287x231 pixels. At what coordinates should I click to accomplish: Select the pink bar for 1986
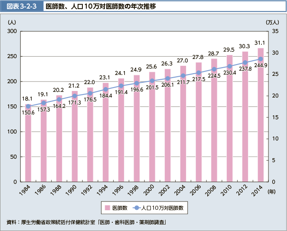pos(44,143)
